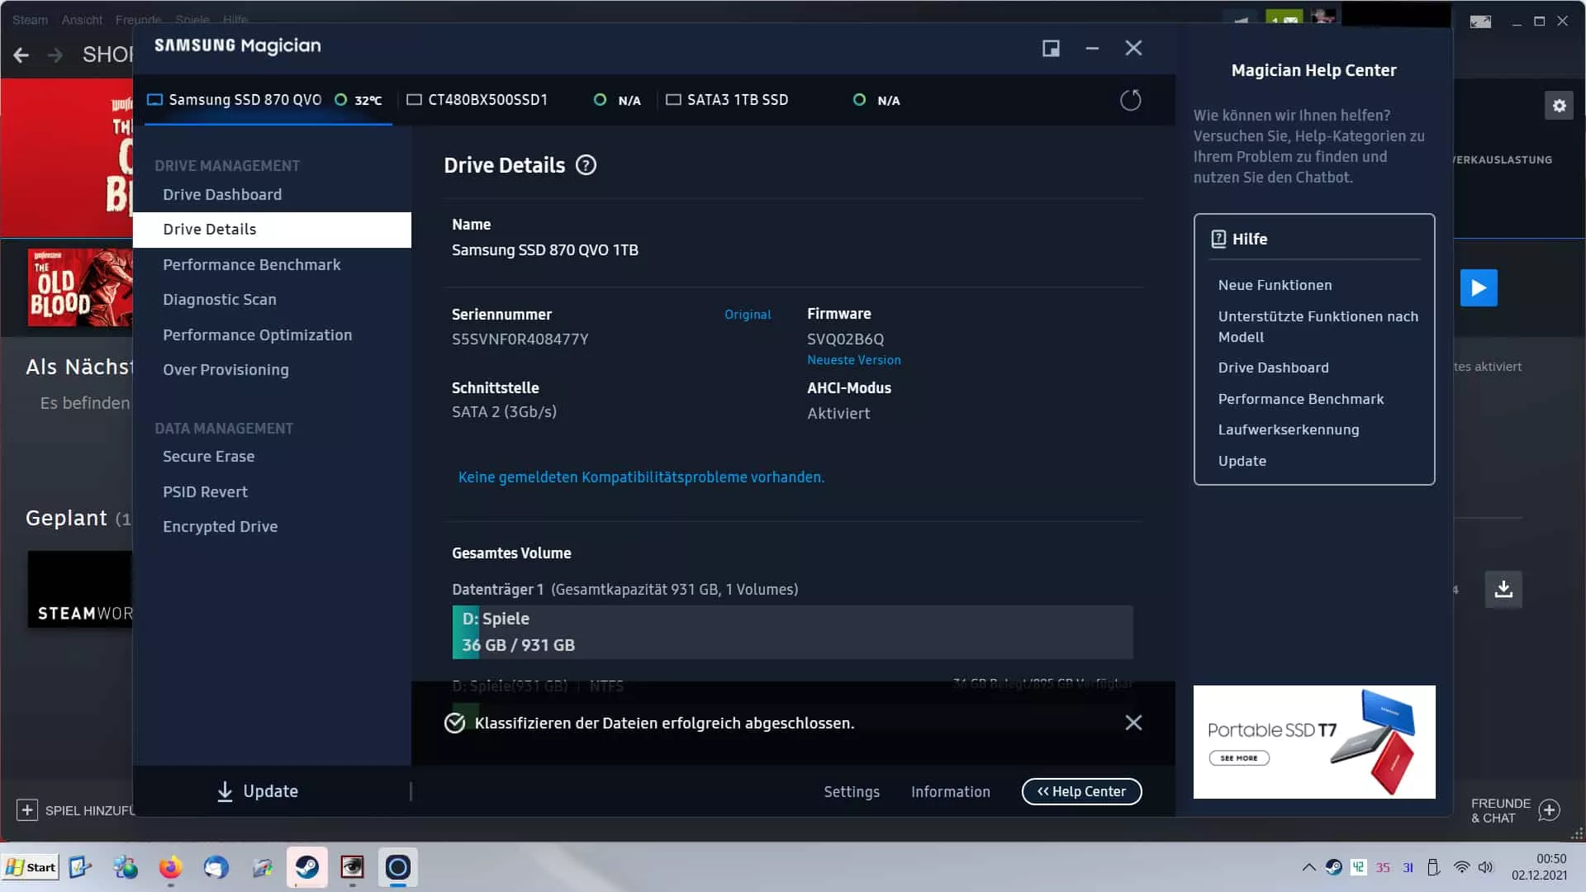Click the Steam tray icon

(1333, 867)
